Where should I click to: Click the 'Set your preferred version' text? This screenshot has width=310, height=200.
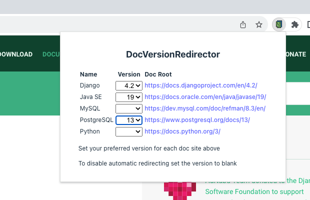(149, 148)
